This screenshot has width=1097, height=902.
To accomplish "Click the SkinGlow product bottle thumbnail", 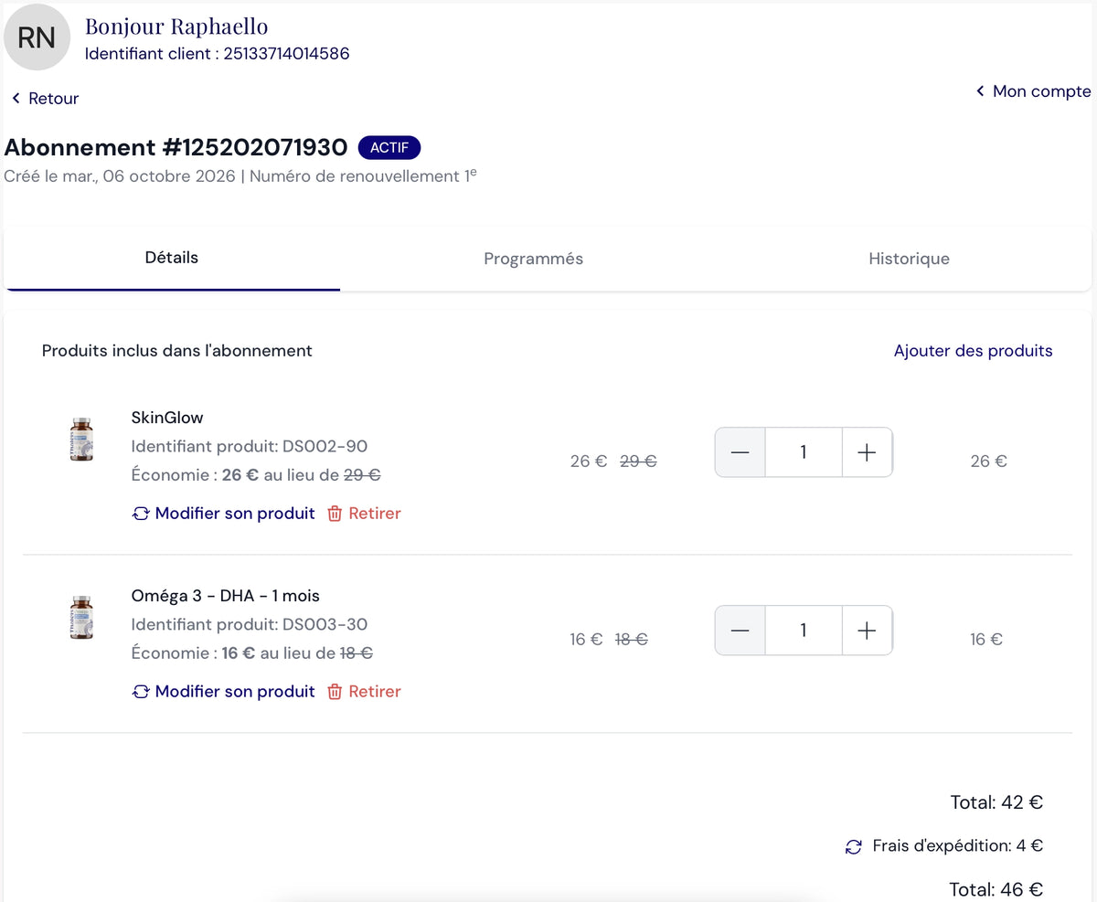I will (81, 439).
